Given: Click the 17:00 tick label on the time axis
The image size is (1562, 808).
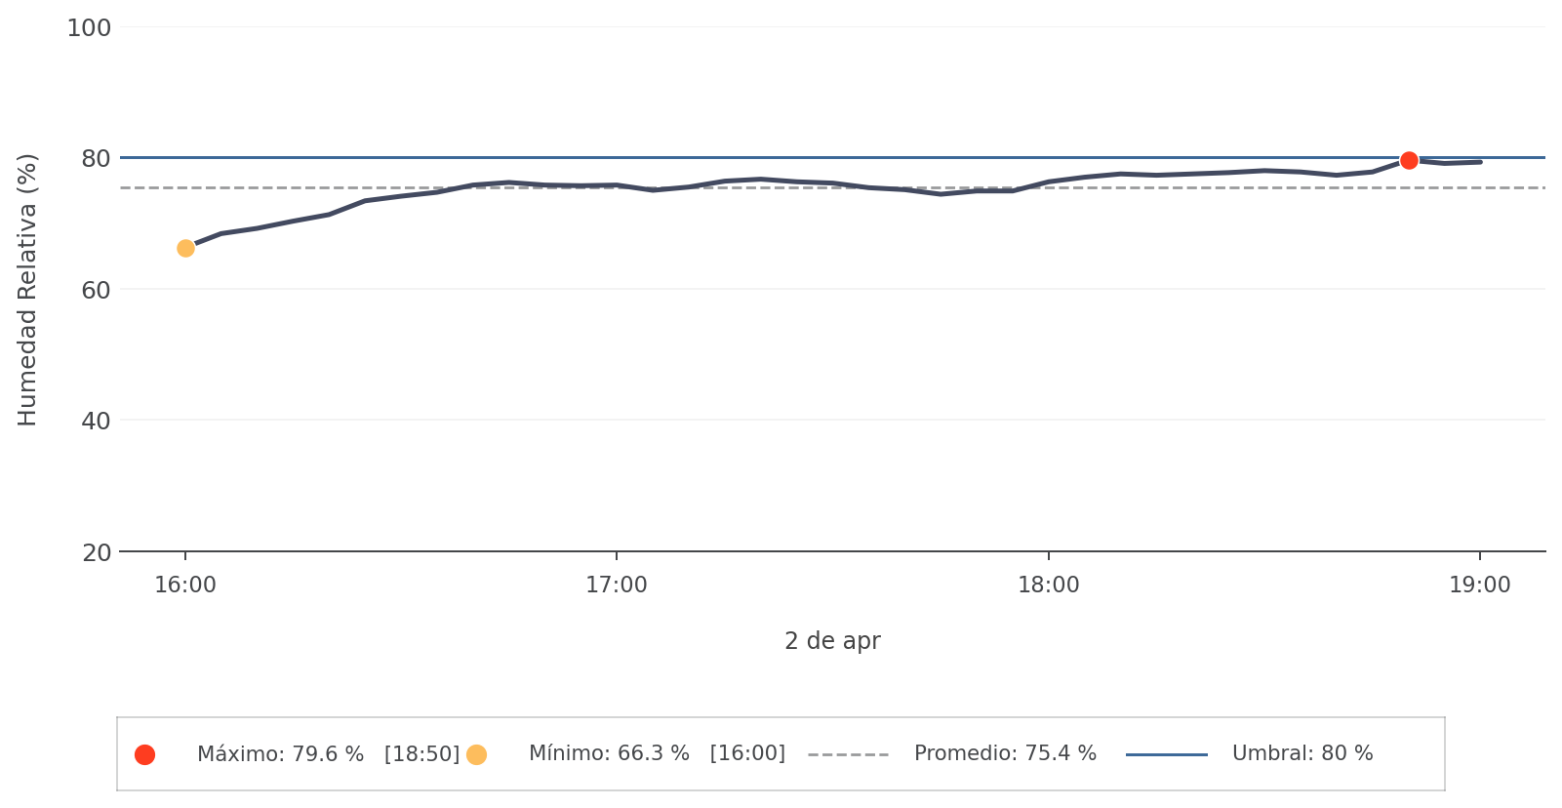Looking at the screenshot, I should click(x=617, y=586).
